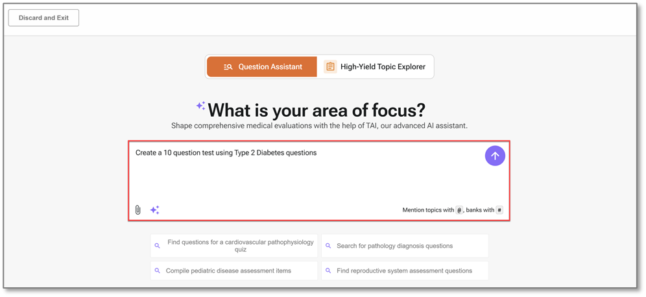Viewport: 646px width, 297px height.
Task: Click the sparkle icon beside the heading
Action: [x=200, y=106]
